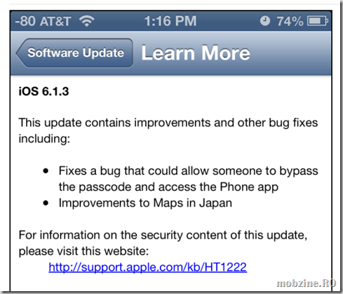Tap the iOS 6.1.3 heading
The image size is (343, 294).
click(43, 91)
